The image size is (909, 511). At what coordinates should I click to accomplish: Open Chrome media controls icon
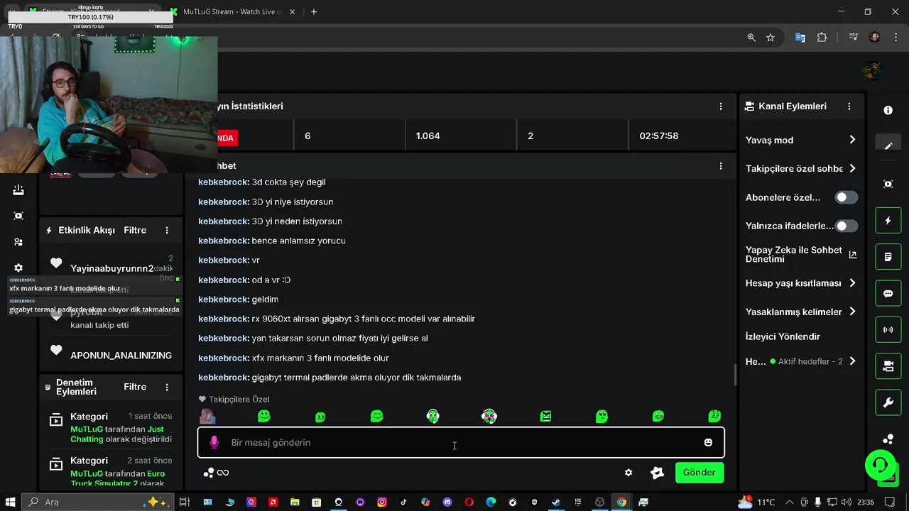pyautogui.click(x=853, y=38)
